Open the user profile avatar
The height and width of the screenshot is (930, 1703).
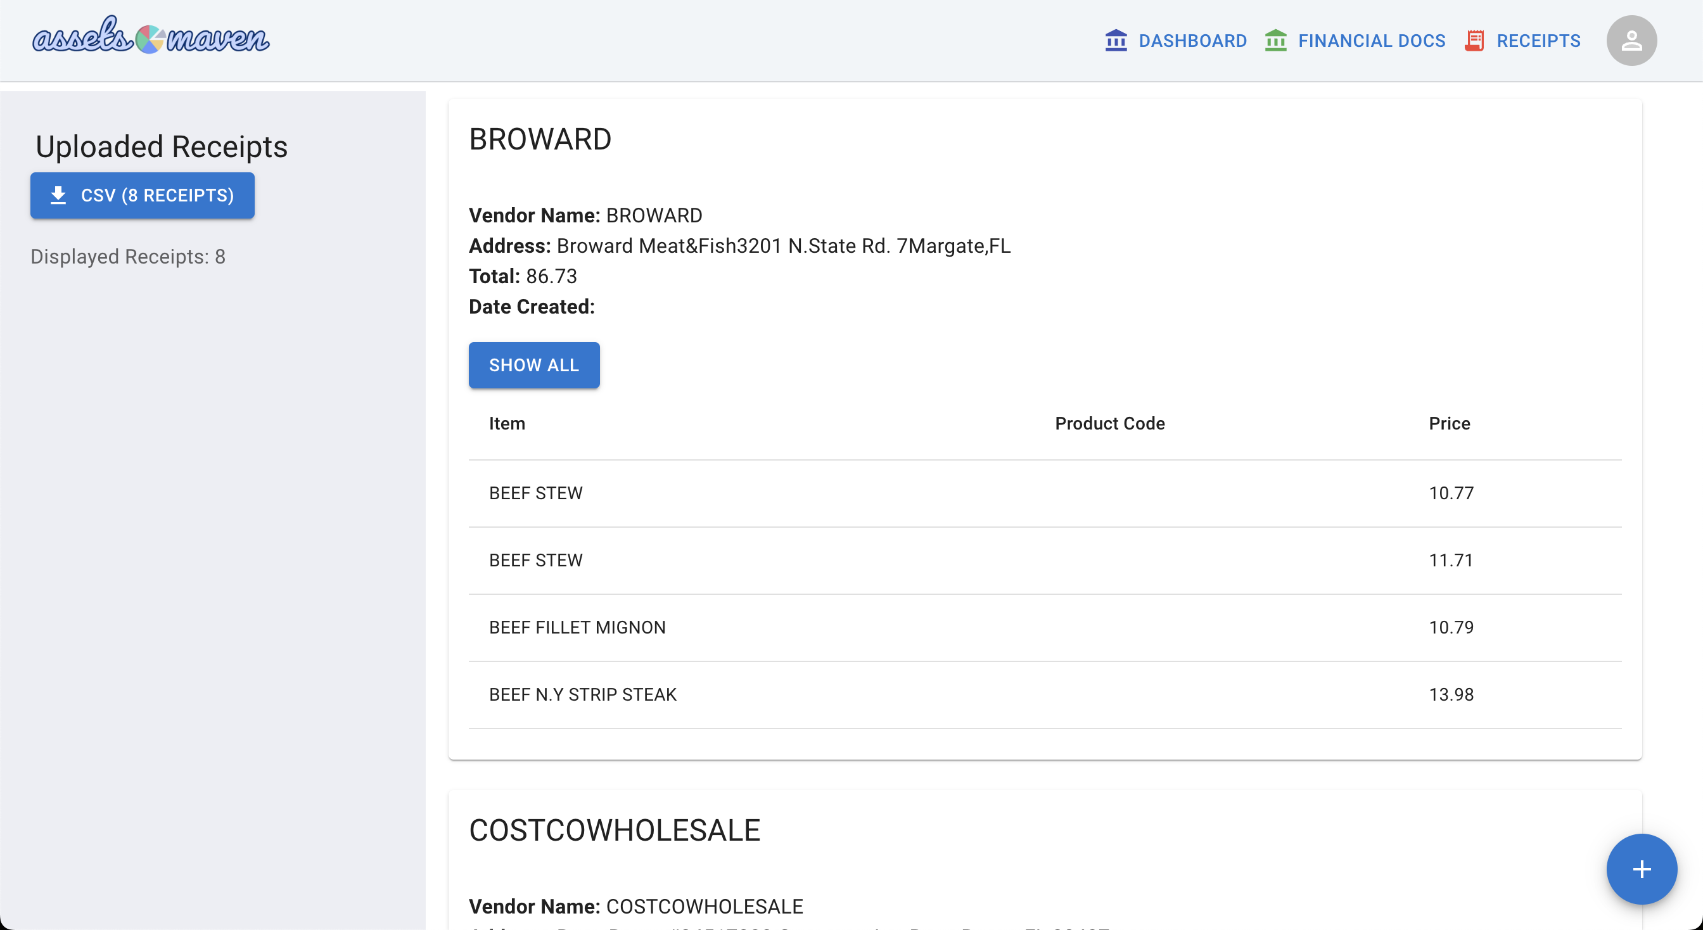click(1631, 41)
